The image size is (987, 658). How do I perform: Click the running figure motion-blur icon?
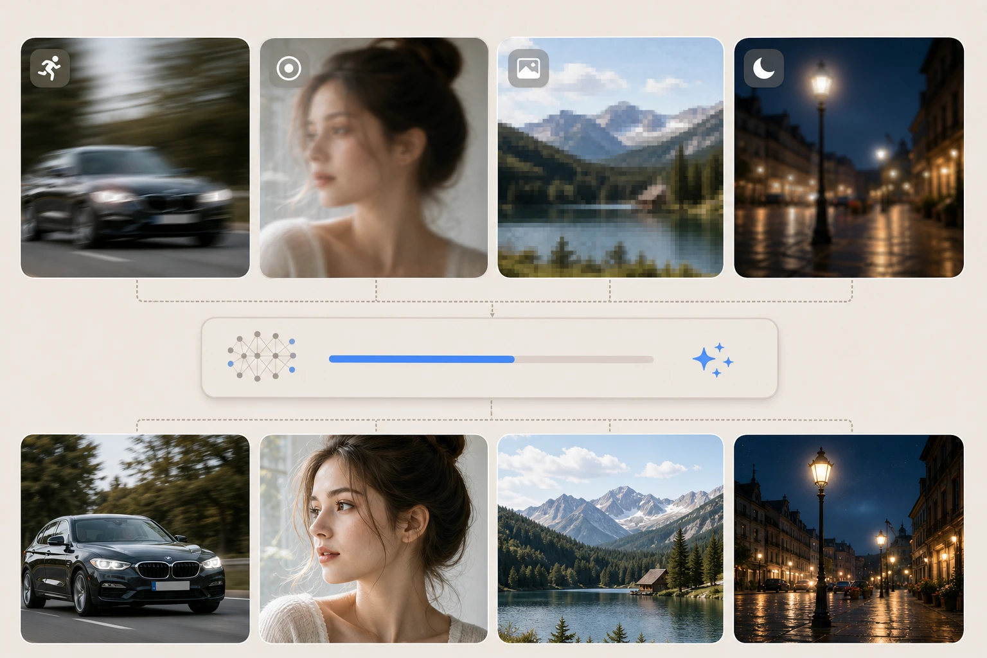pos(49,67)
